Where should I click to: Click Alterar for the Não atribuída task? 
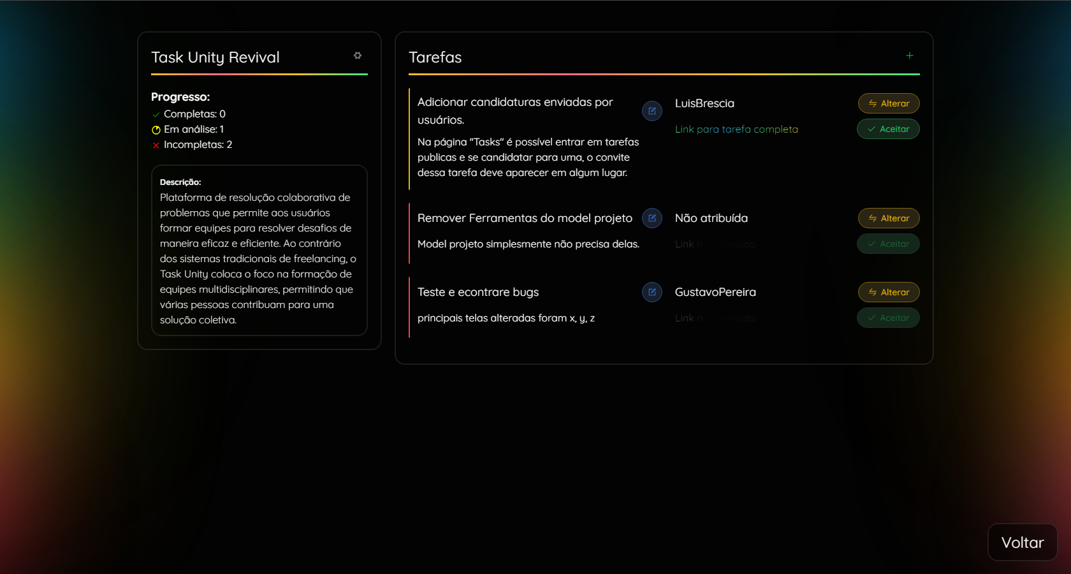tap(889, 218)
